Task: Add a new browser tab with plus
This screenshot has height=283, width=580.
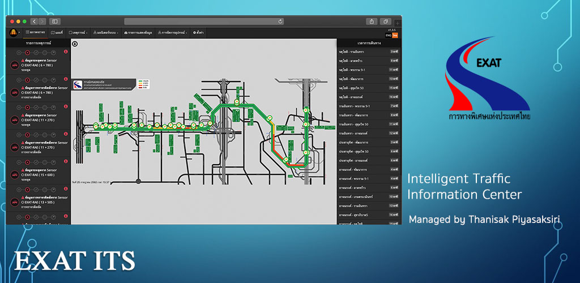Action: point(398,23)
